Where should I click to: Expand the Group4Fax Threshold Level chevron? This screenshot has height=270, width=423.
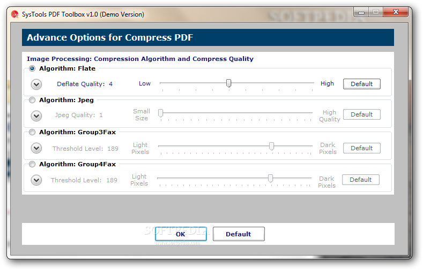[x=36, y=180]
